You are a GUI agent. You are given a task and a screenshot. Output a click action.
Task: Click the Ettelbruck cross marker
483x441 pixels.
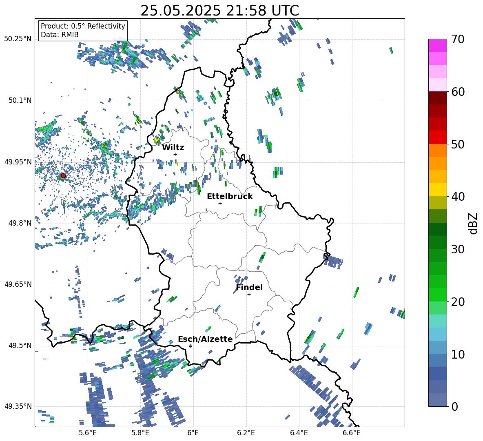(220, 203)
